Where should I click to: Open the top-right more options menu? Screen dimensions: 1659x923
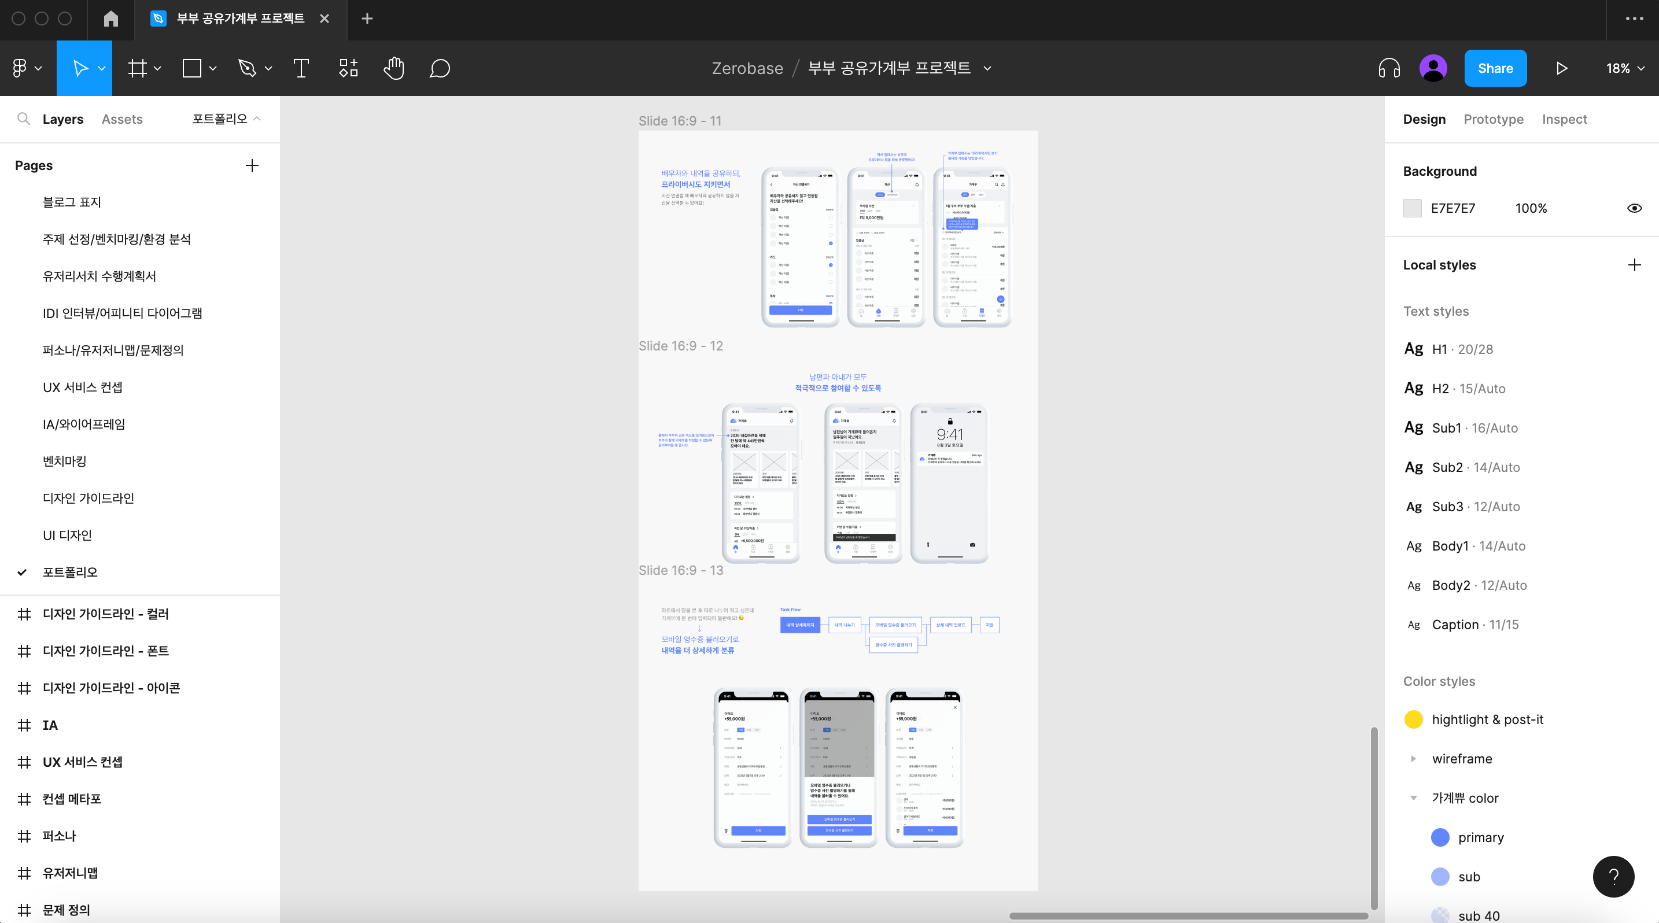pos(1634,19)
